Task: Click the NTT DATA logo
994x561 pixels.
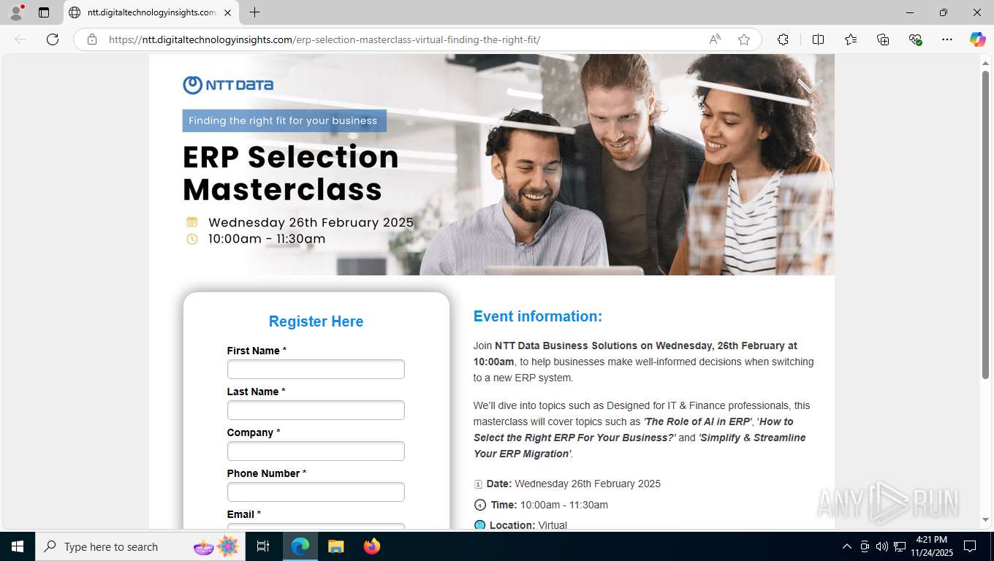Action: pos(228,85)
